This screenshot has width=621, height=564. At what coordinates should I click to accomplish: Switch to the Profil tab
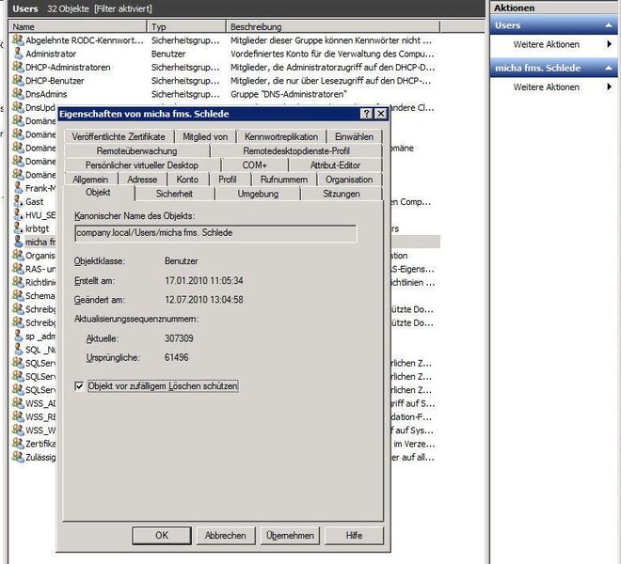click(228, 180)
